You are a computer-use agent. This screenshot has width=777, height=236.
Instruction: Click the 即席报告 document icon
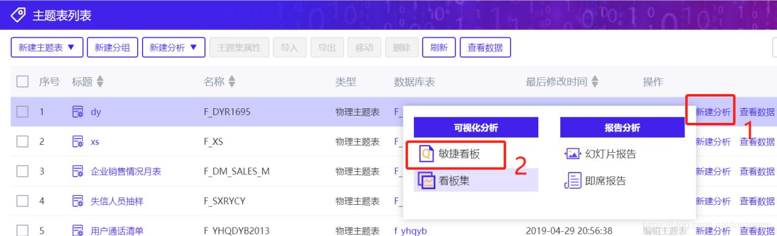click(x=572, y=180)
